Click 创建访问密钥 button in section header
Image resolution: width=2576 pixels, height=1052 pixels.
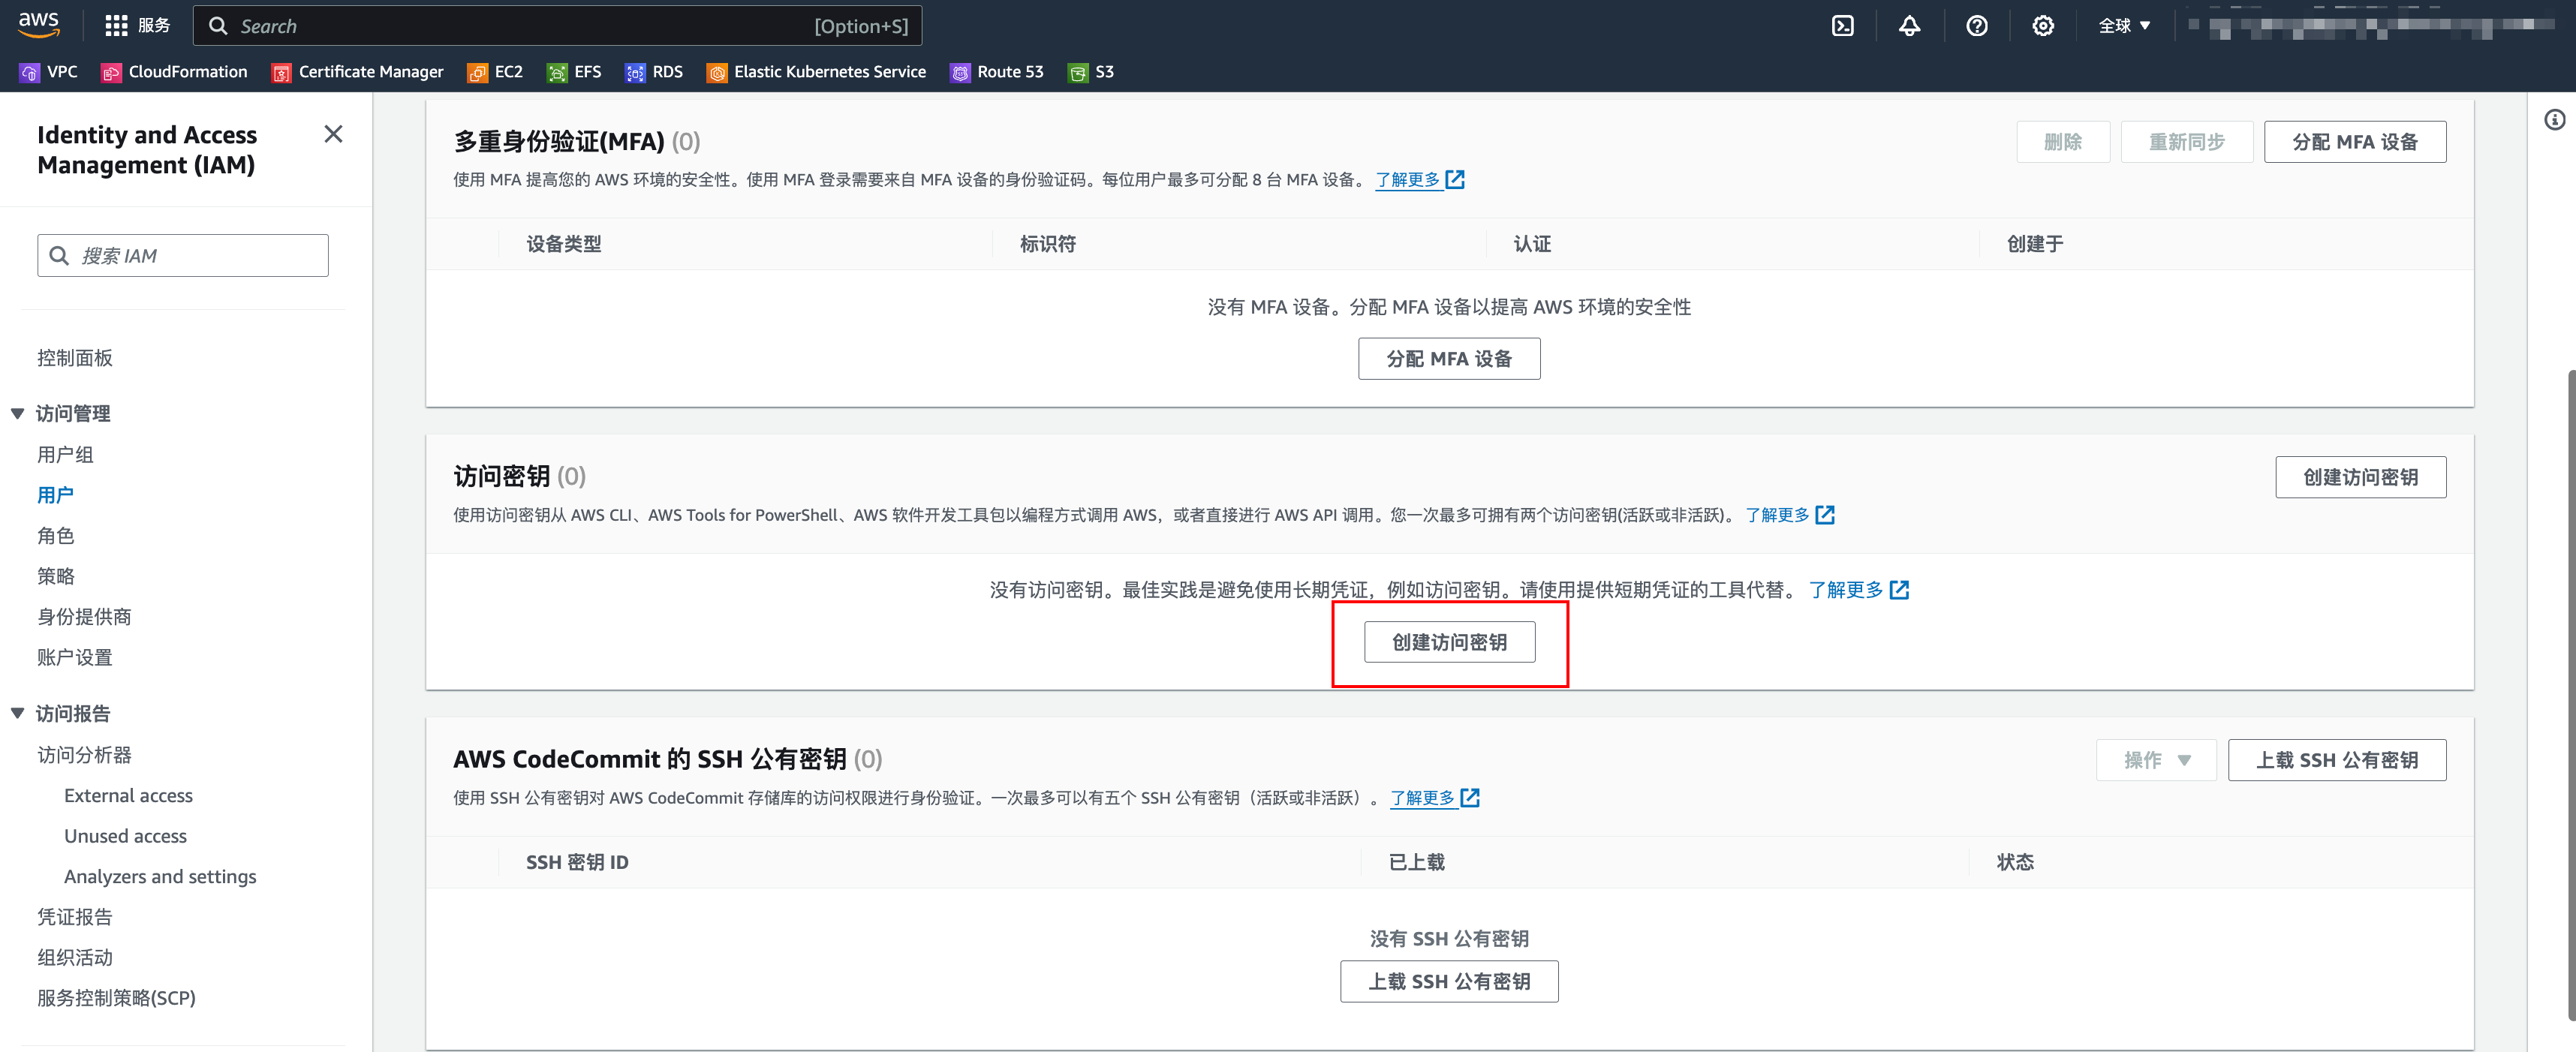(x=2360, y=477)
